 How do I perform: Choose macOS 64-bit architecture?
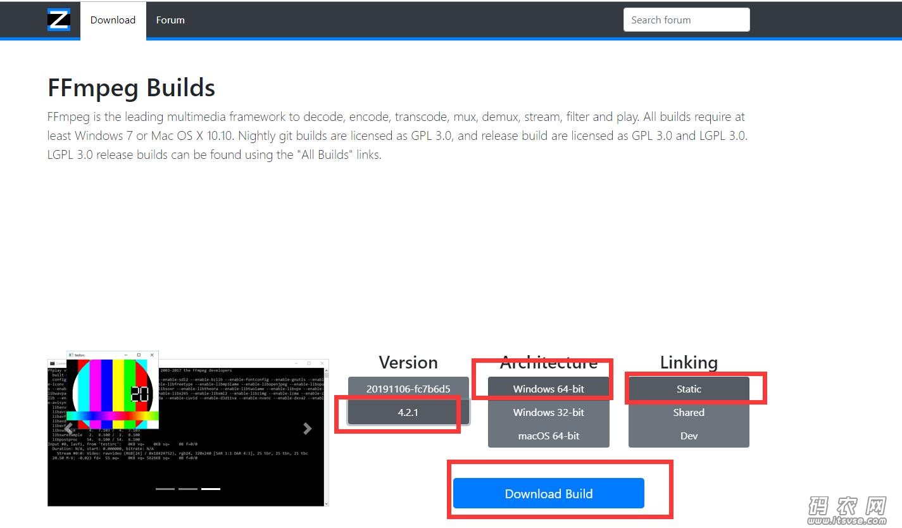549,436
